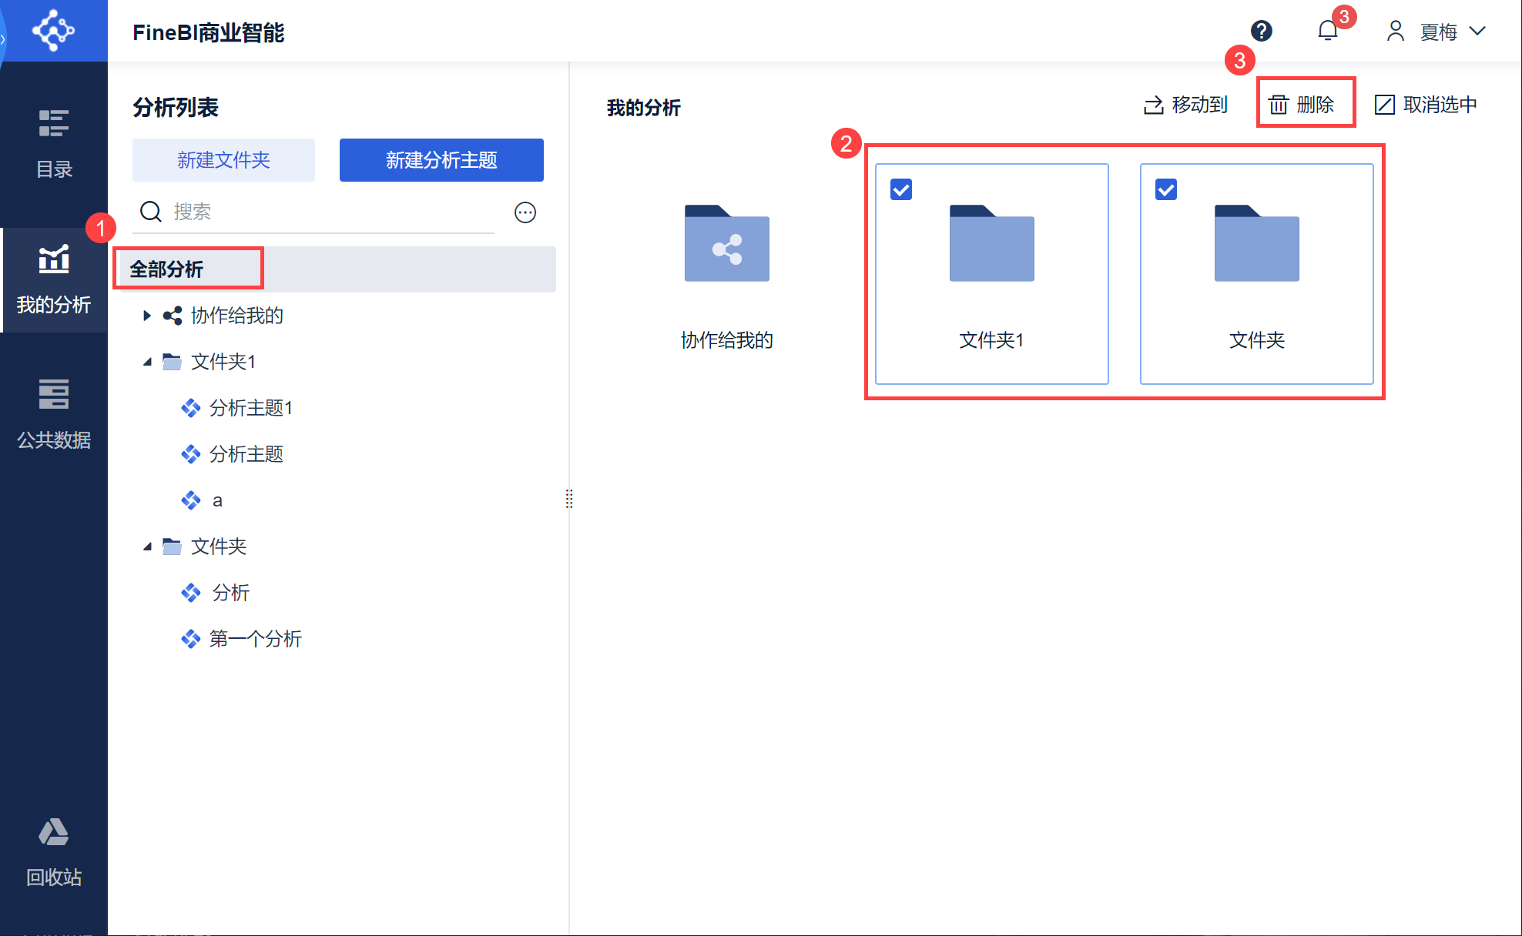Click the 新建分析主题 button
The width and height of the screenshot is (1522, 936).
pos(441,160)
